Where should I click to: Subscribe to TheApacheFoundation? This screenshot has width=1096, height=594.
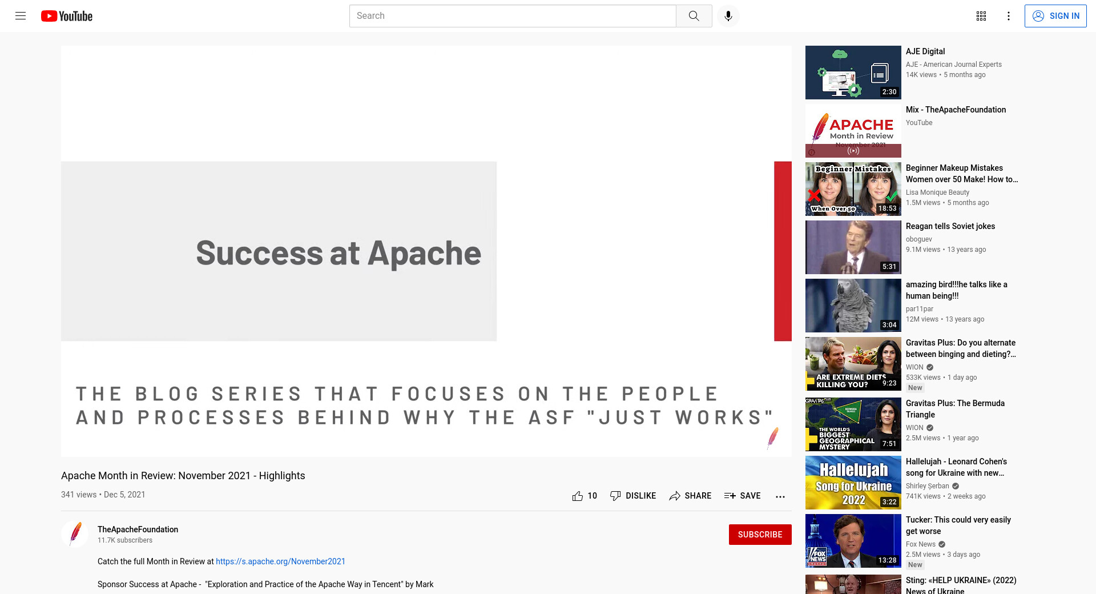coord(760,535)
